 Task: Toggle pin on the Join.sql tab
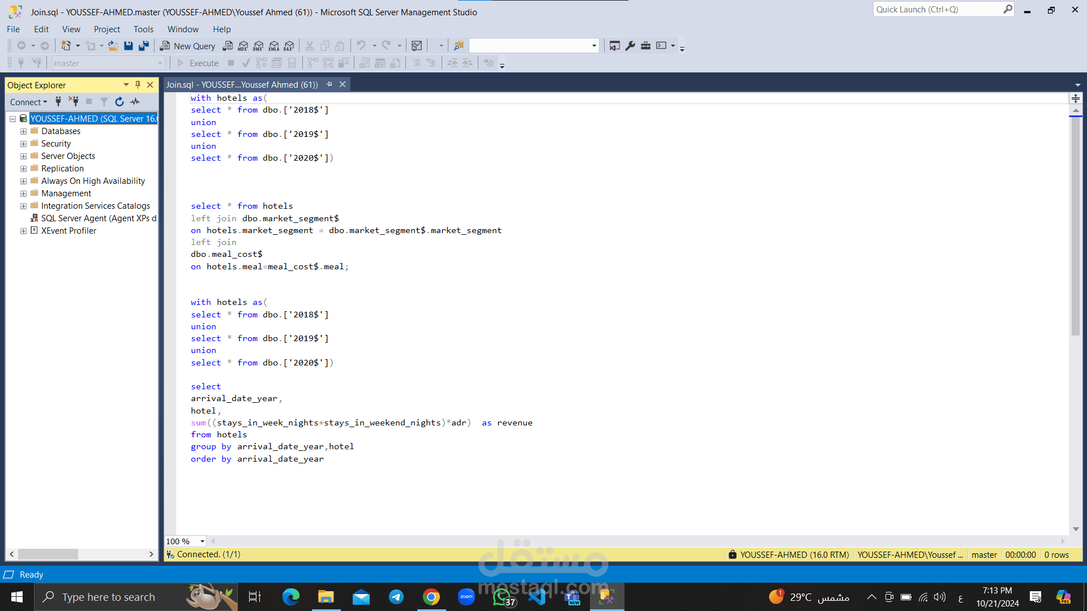tap(329, 84)
